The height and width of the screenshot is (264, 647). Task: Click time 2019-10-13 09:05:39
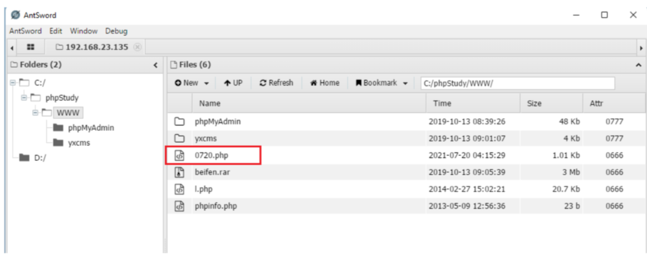click(x=467, y=172)
